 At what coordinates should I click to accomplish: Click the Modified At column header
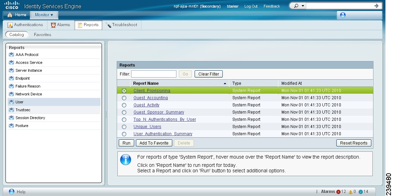coord(326,83)
